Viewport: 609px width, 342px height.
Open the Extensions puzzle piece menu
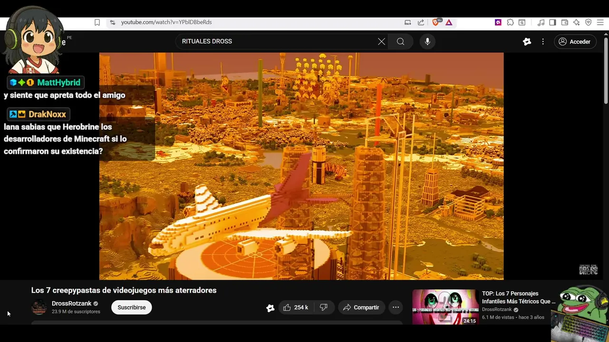tap(510, 22)
